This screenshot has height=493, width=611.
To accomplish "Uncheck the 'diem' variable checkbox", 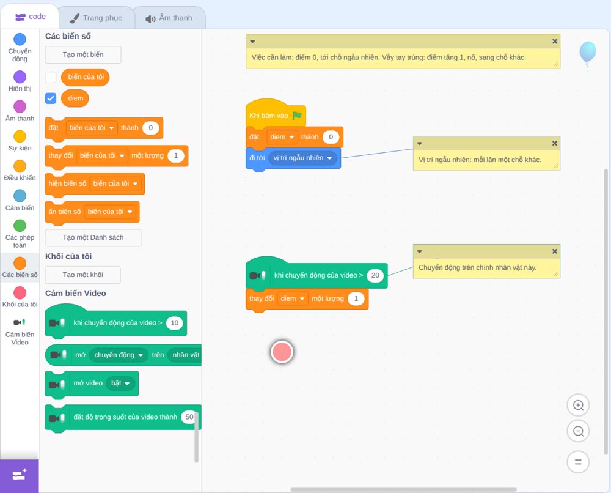I will pyautogui.click(x=51, y=98).
